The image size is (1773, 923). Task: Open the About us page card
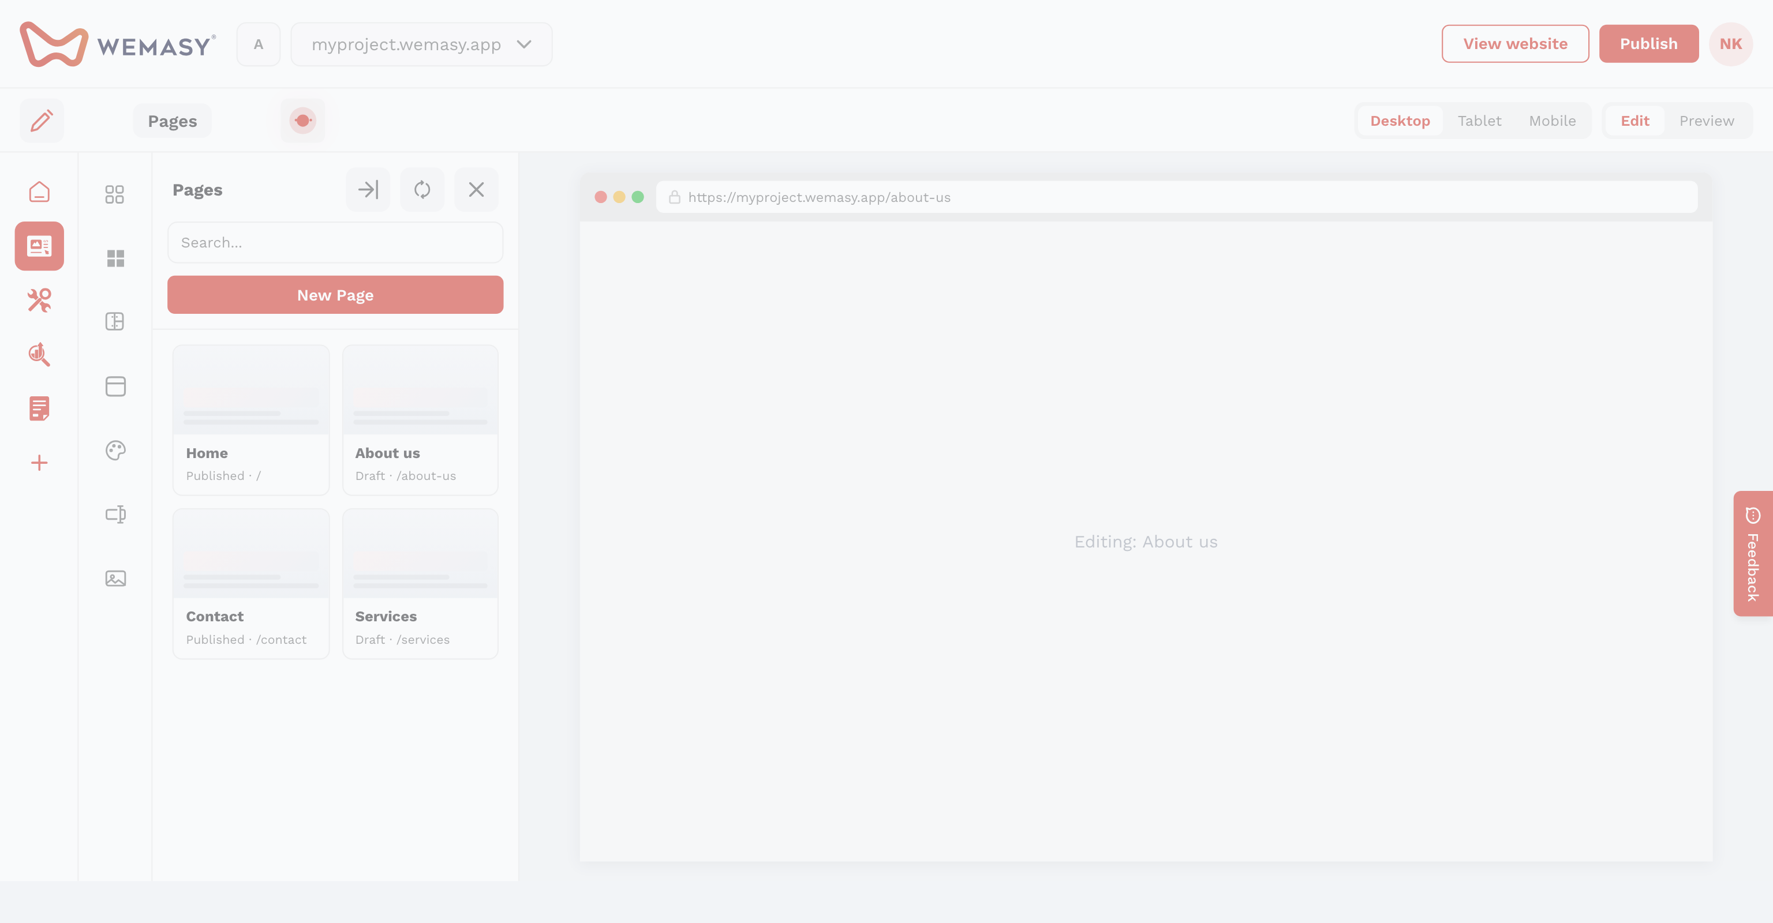point(420,419)
